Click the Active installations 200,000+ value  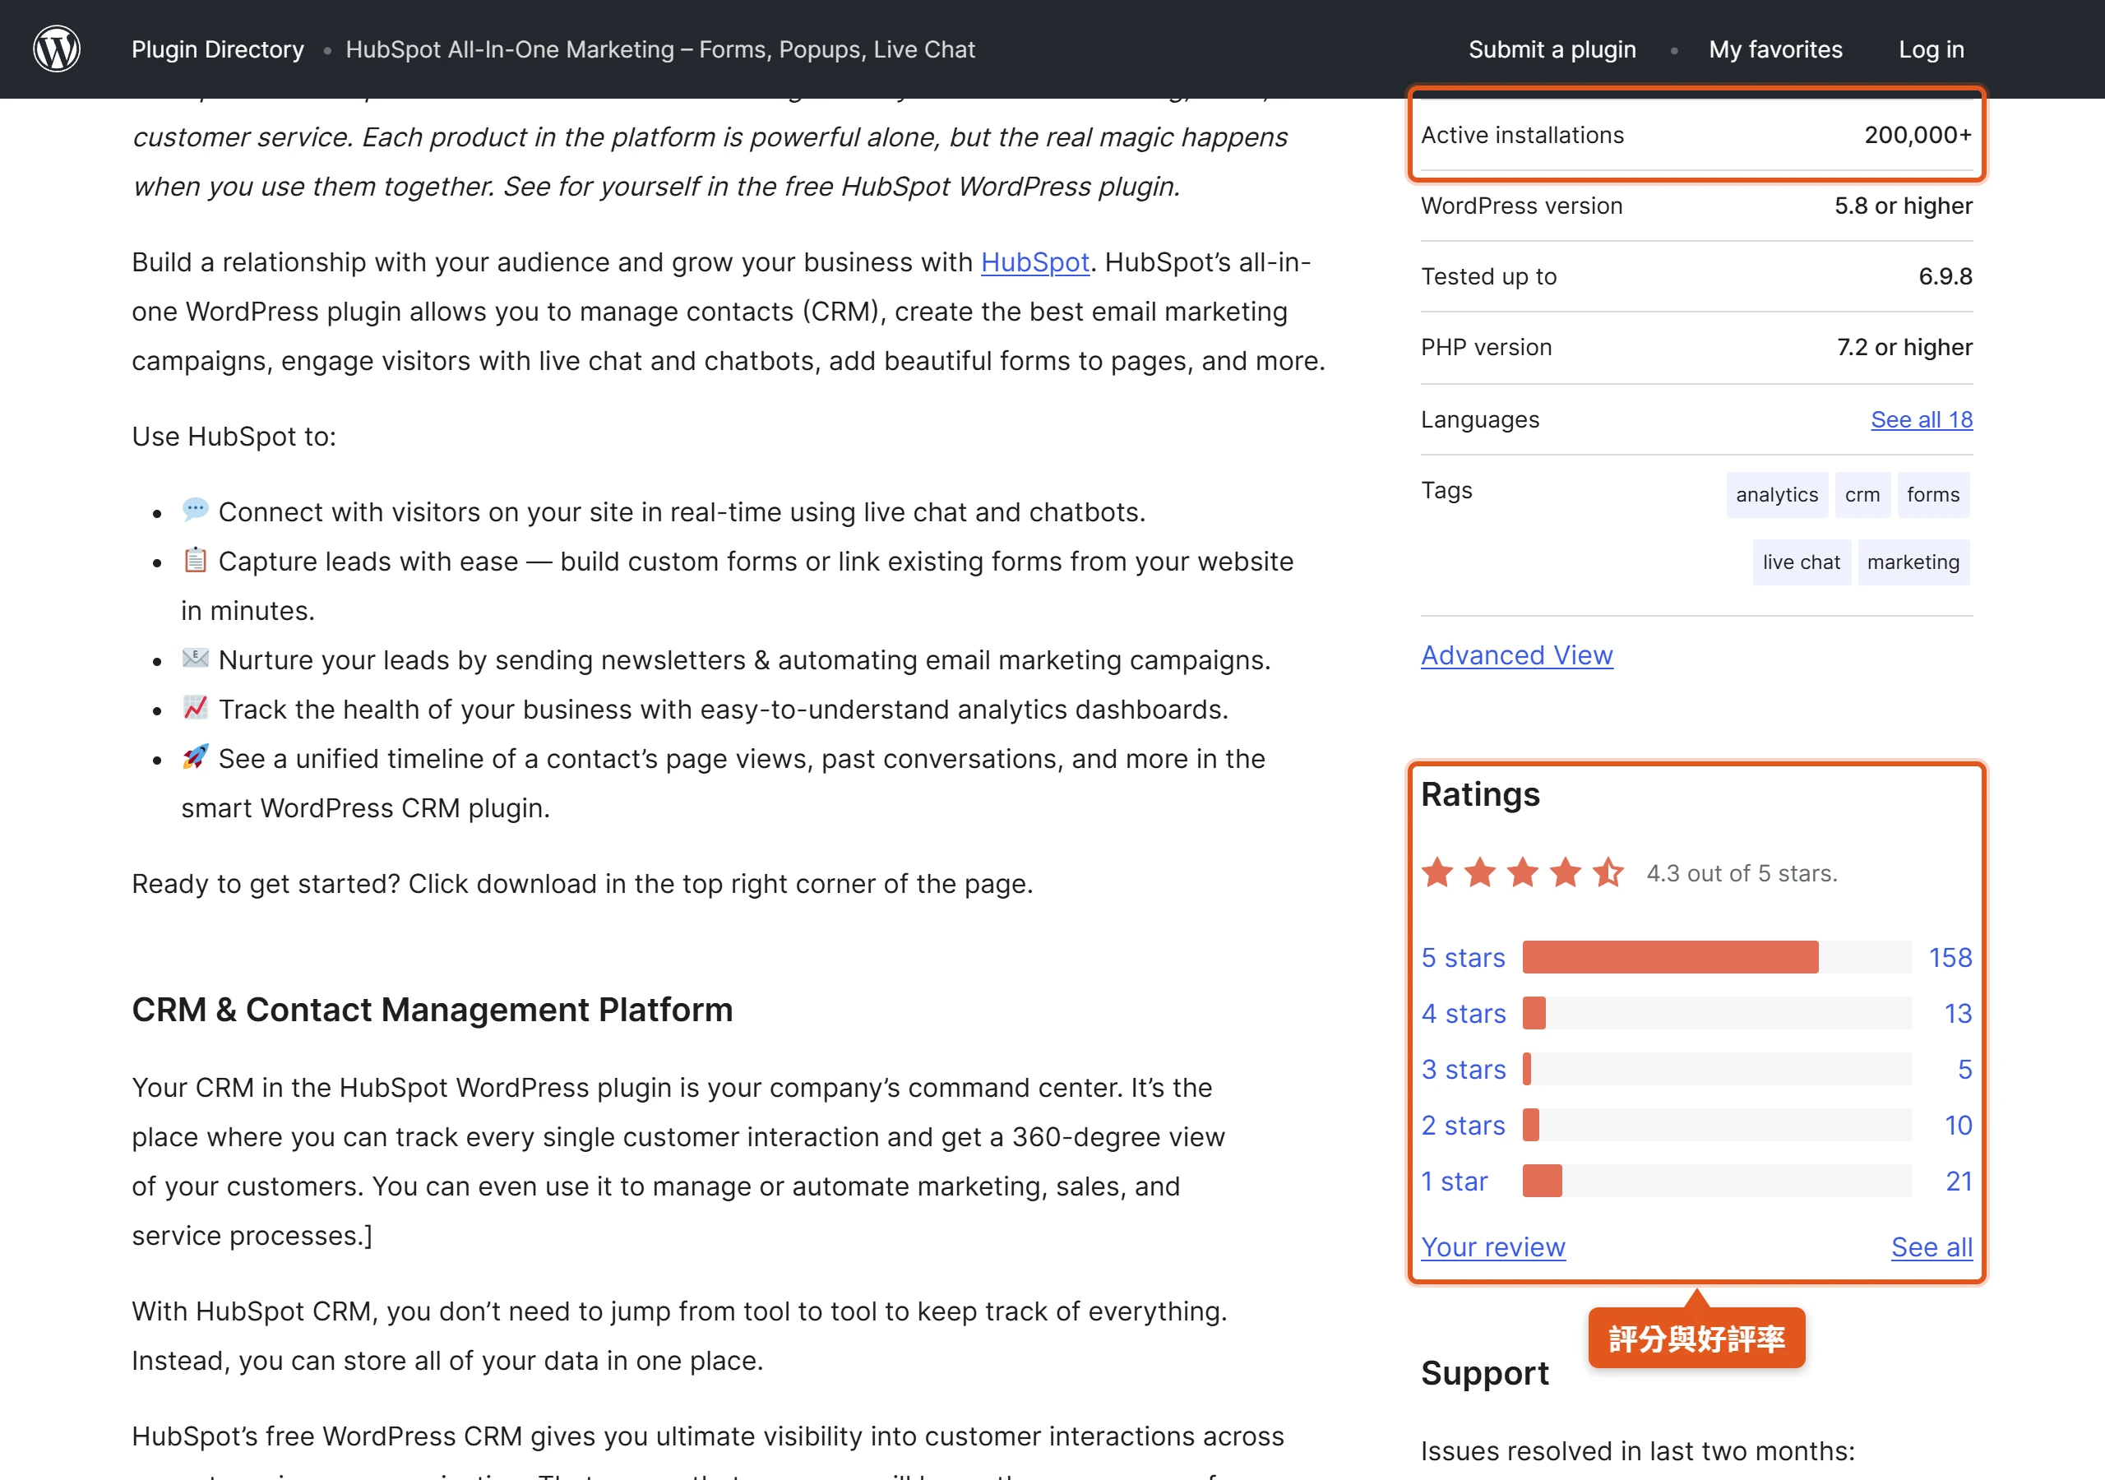point(1917,136)
